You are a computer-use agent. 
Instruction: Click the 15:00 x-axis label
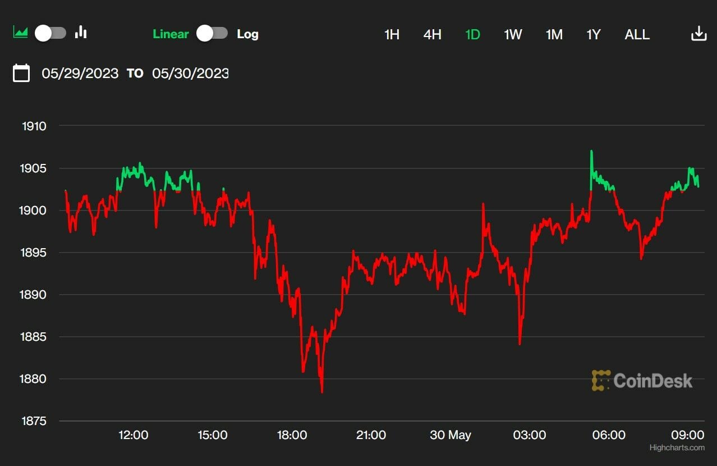tap(212, 435)
